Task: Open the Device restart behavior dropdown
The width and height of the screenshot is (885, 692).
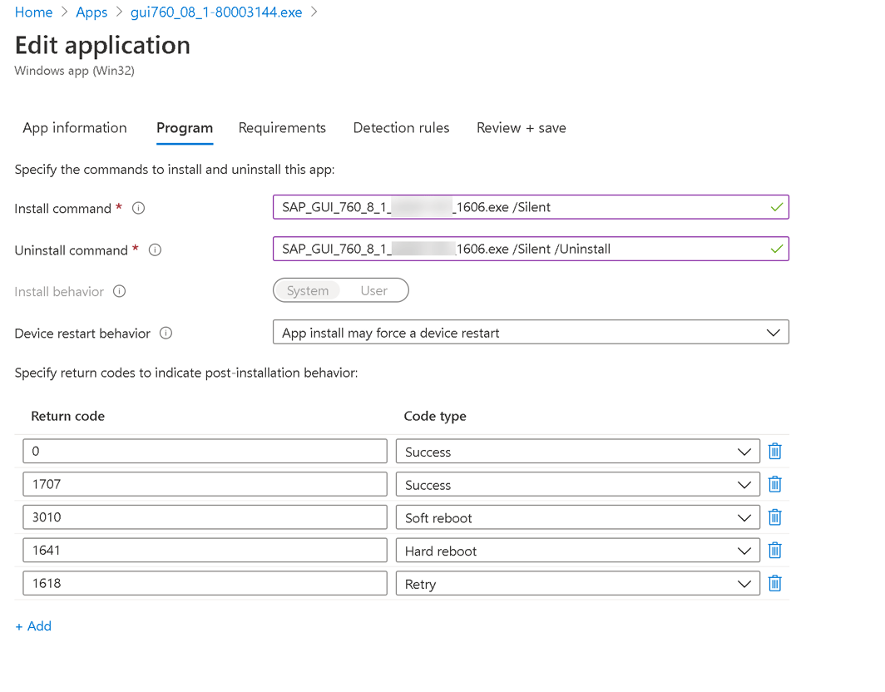Action: pyautogui.click(x=772, y=331)
